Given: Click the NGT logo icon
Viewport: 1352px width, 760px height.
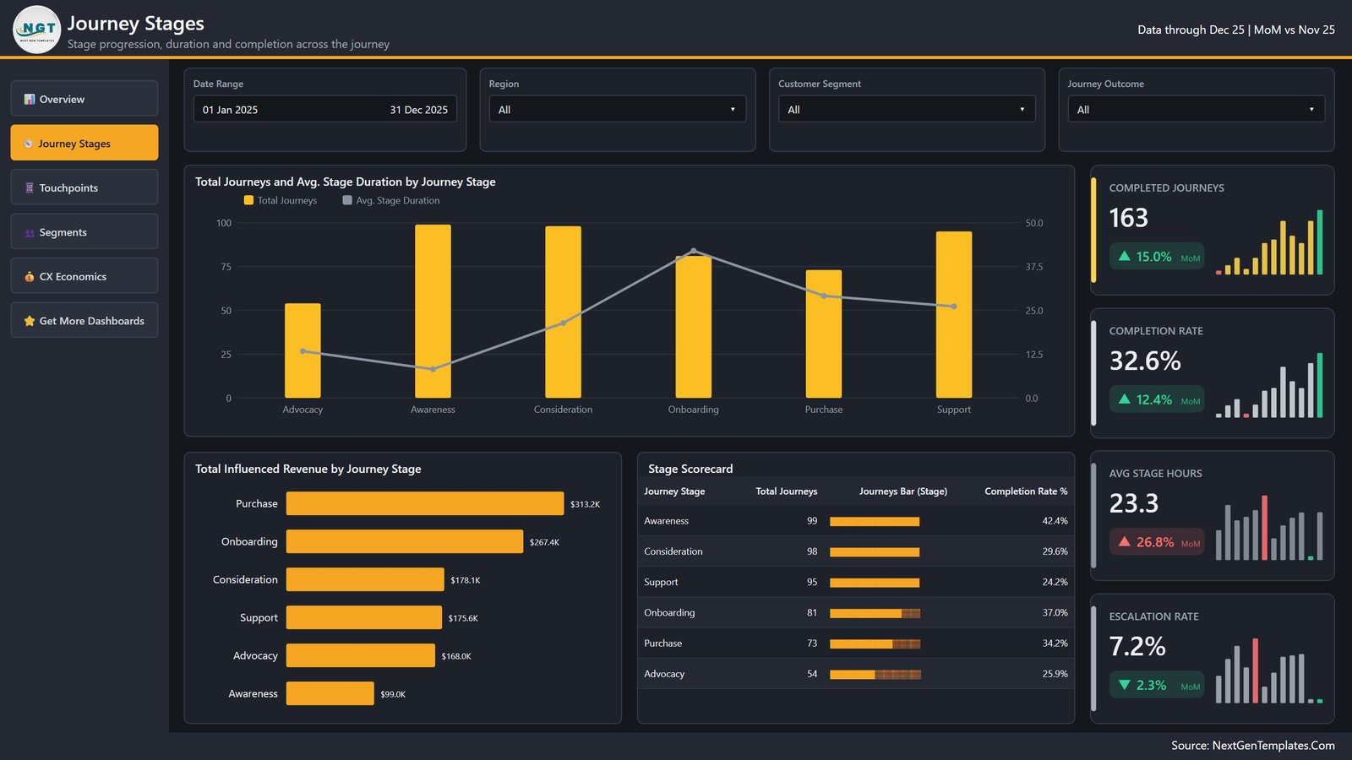Looking at the screenshot, I should [37, 30].
